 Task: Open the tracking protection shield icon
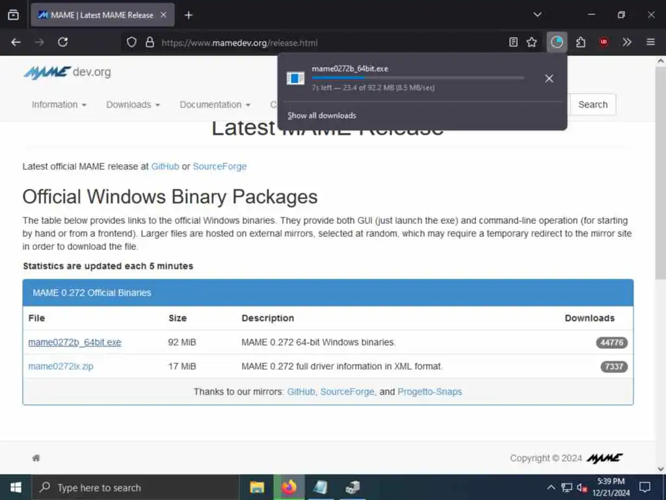(131, 42)
